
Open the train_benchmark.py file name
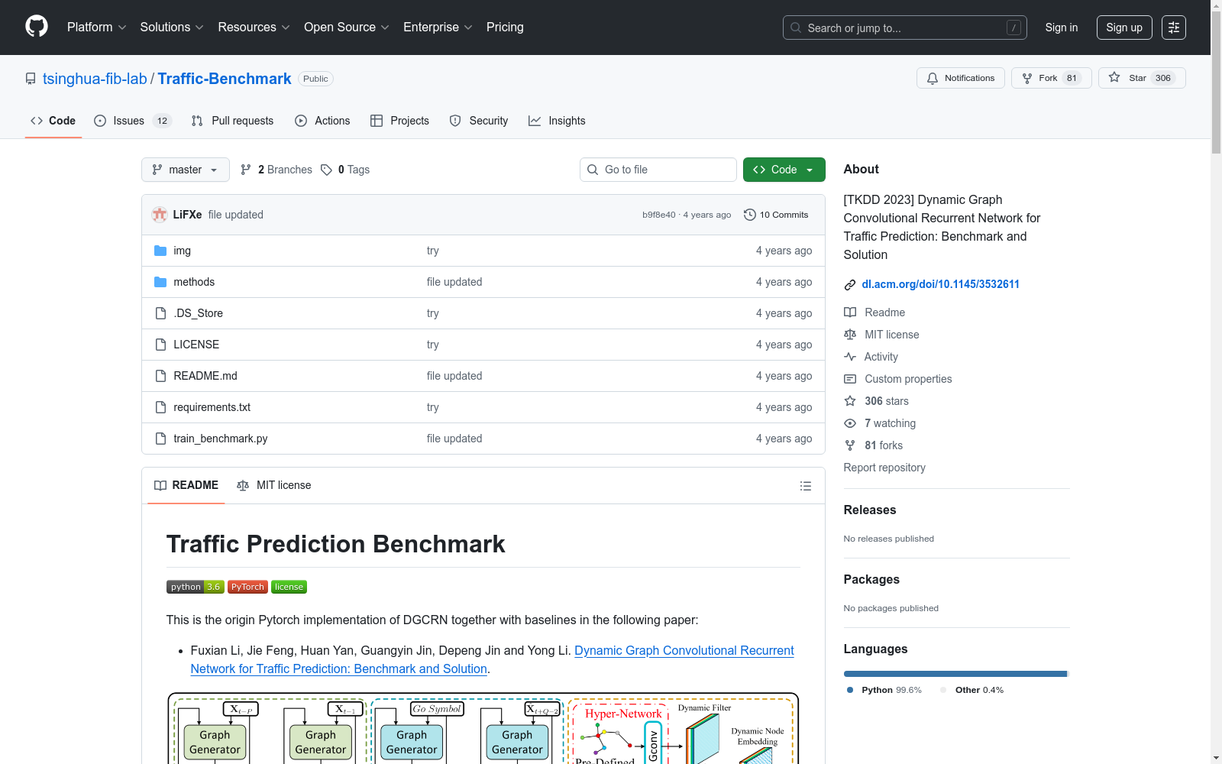pyautogui.click(x=221, y=439)
